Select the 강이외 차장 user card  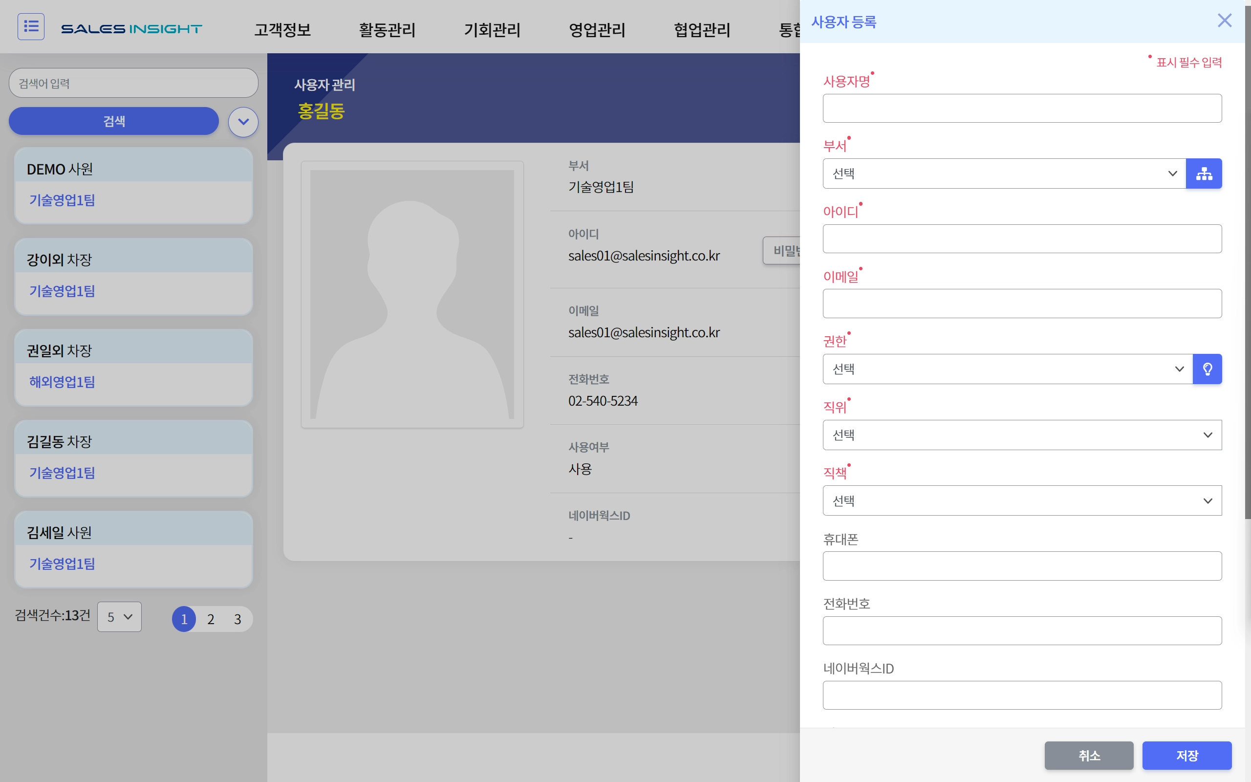click(133, 277)
